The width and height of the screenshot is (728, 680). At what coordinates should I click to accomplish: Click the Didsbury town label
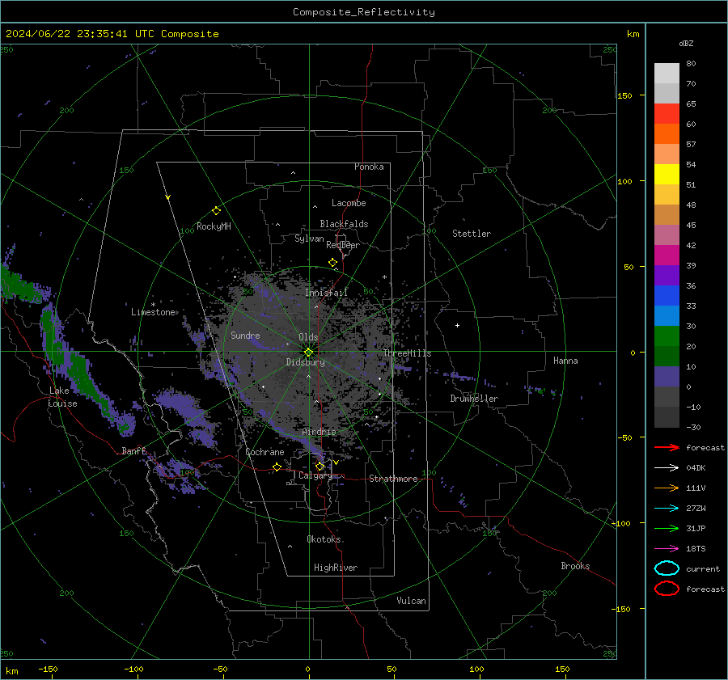(x=305, y=362)
